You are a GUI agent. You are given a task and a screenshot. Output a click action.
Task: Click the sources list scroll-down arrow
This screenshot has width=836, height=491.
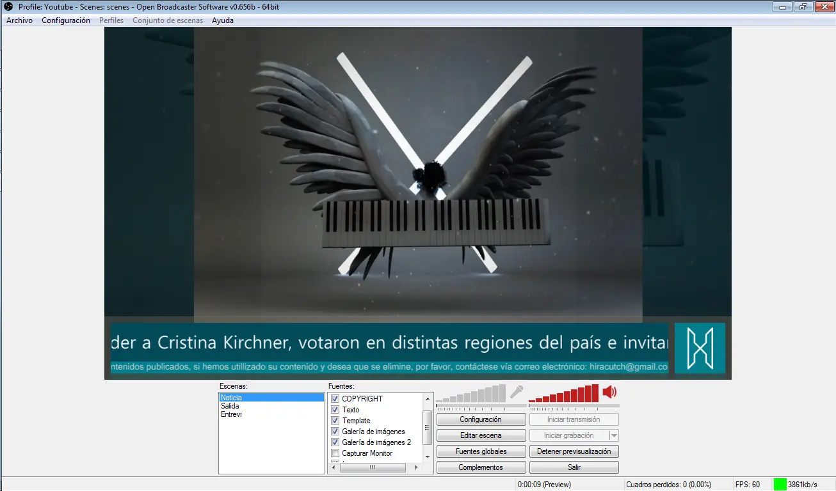click(x=428, y=457)
